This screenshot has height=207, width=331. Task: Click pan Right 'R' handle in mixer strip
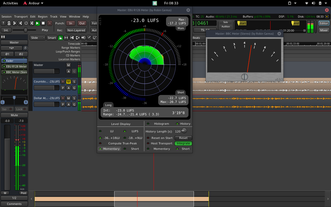click(x=26, y=102)
